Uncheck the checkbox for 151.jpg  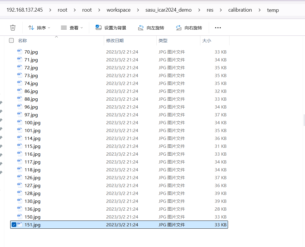click(14, 225)
